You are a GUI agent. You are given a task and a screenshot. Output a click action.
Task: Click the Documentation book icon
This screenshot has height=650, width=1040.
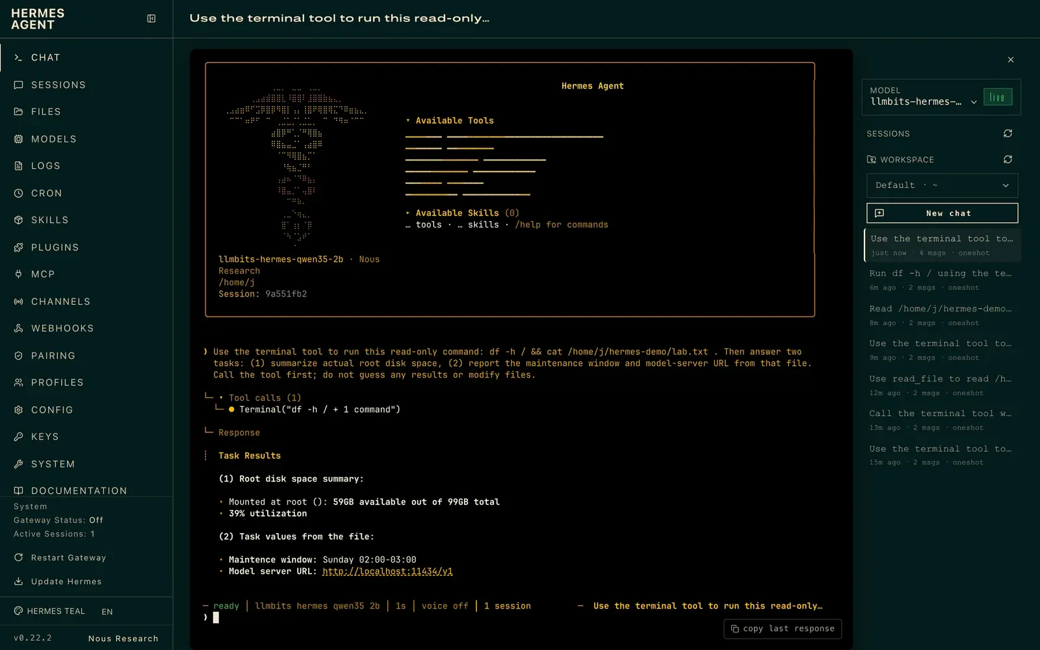click(x=18, y=491)
